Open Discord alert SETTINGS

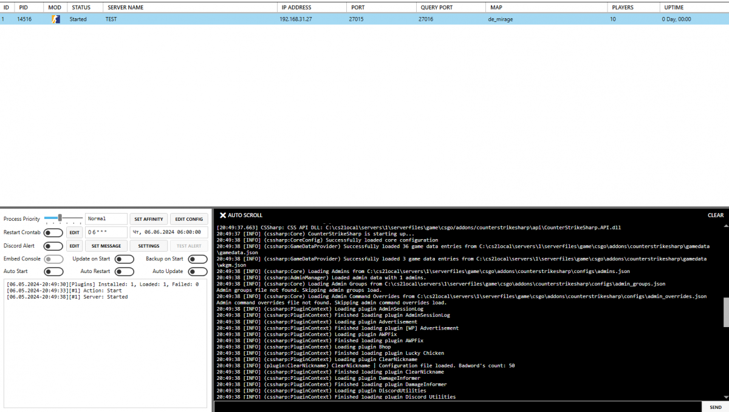tap(149, 246)
